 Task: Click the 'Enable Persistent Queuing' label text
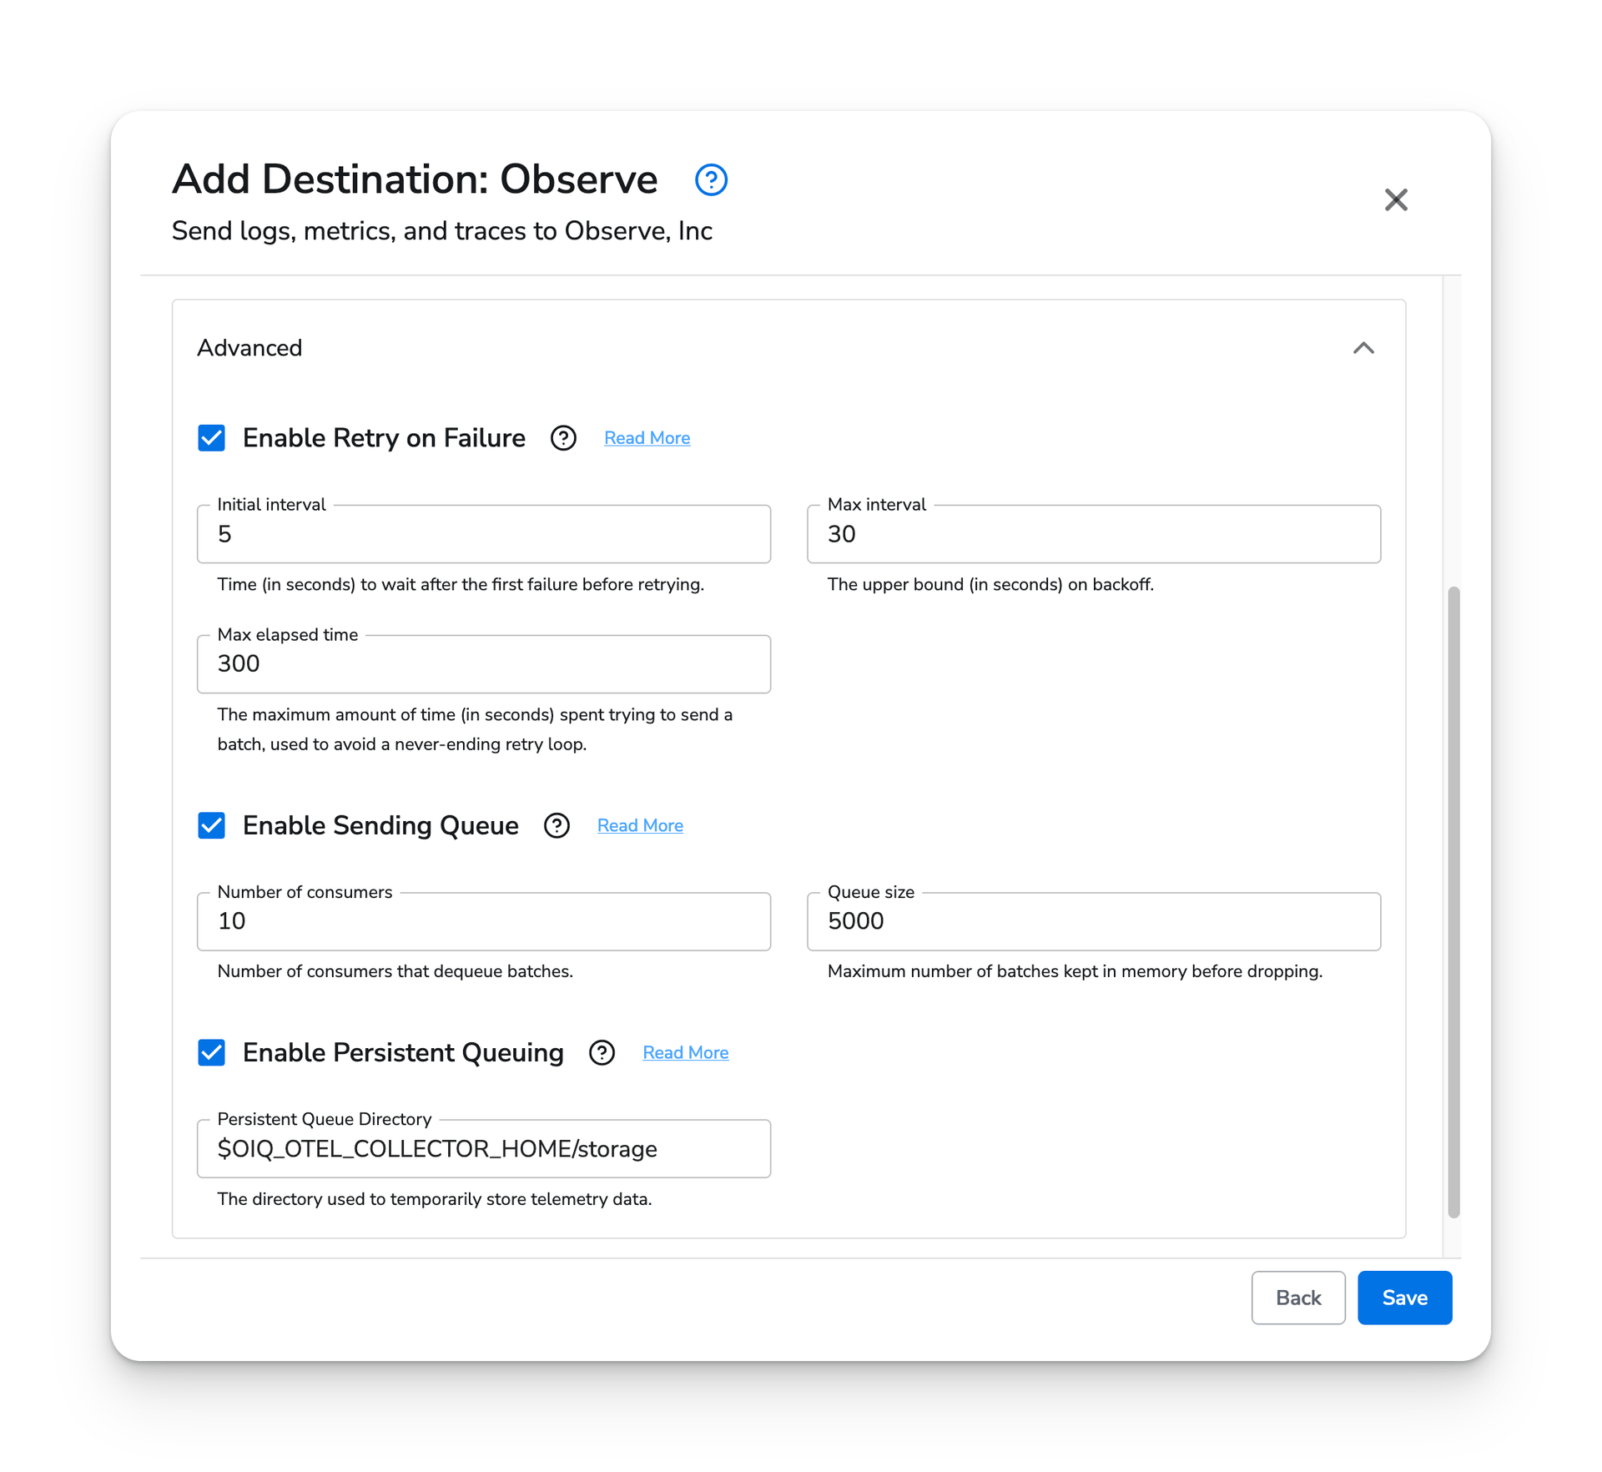point(403,1052)
